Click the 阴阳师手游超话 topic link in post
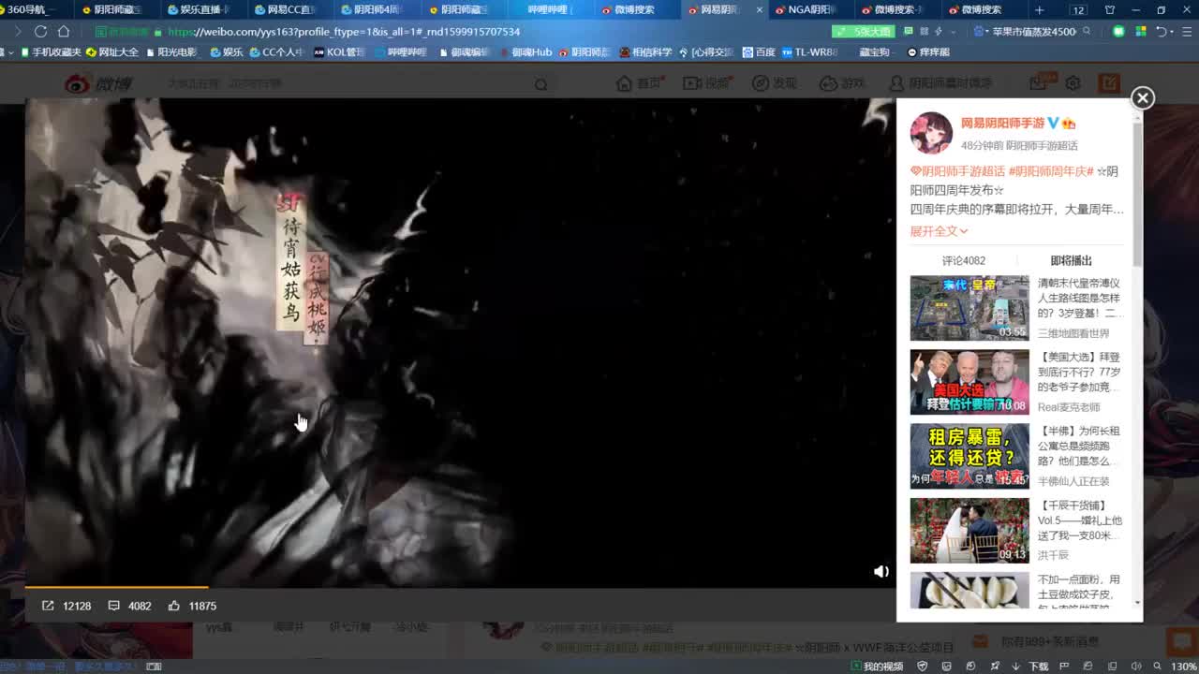 [x=958, y=171]
